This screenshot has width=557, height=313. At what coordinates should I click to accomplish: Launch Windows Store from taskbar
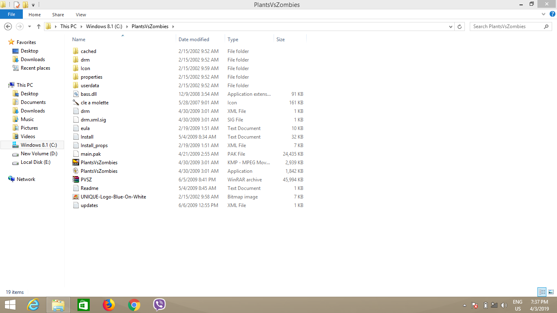(x=84, y=305)
